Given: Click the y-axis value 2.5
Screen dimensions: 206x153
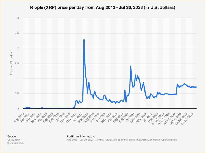Looking at the screenshot, I should coord(17,33).
